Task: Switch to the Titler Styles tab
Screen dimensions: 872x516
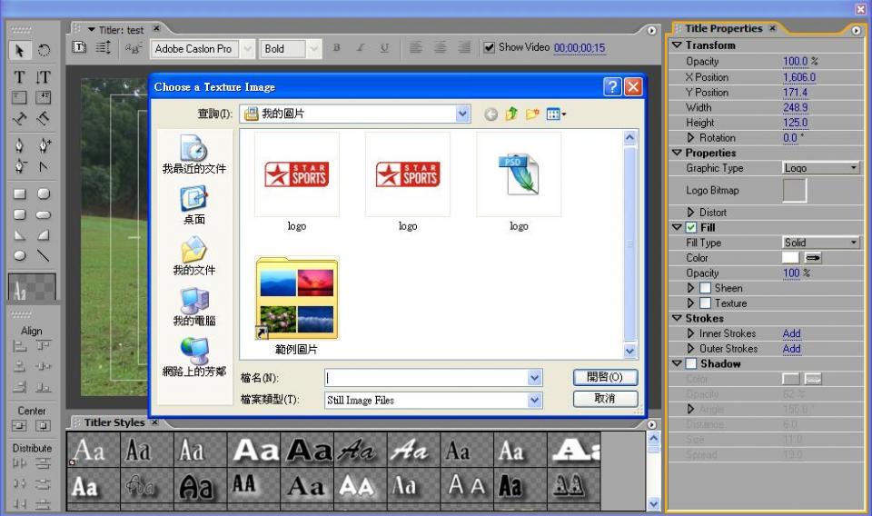Action: (114, 422)
